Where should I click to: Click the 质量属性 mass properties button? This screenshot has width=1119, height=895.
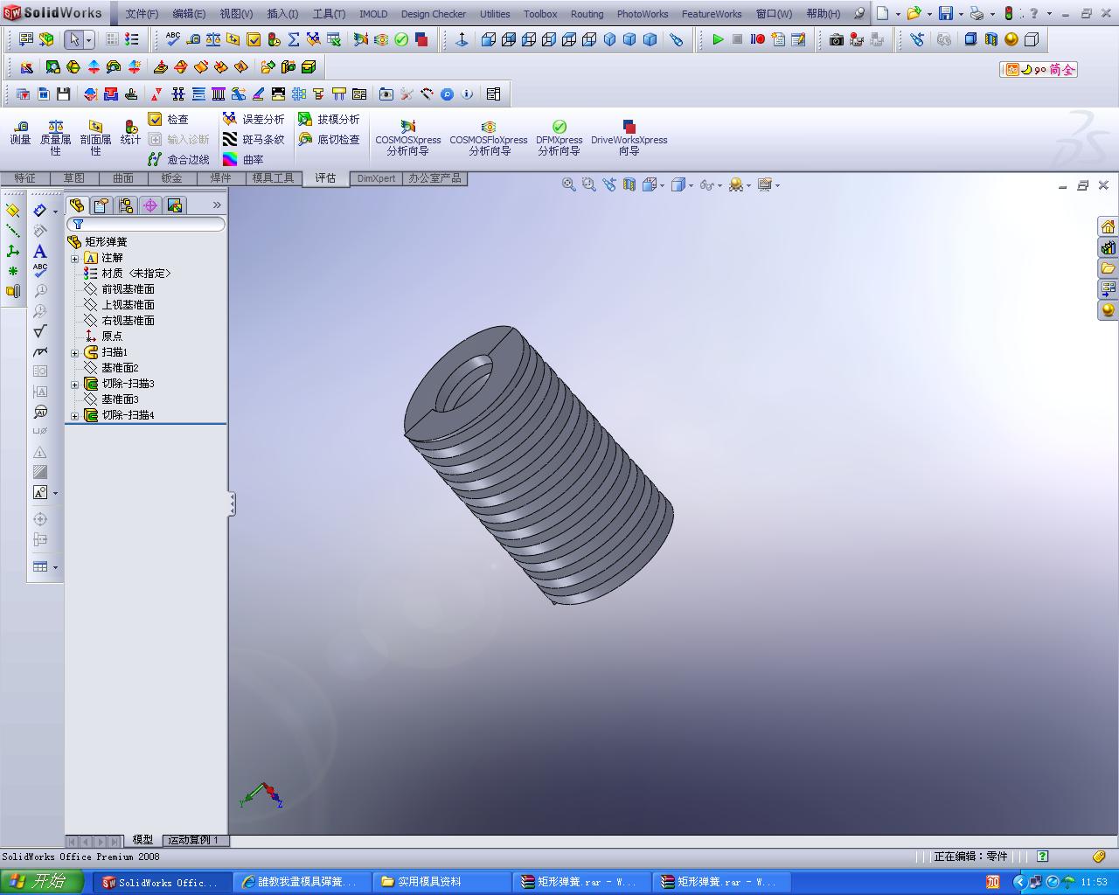coord(55,138)
